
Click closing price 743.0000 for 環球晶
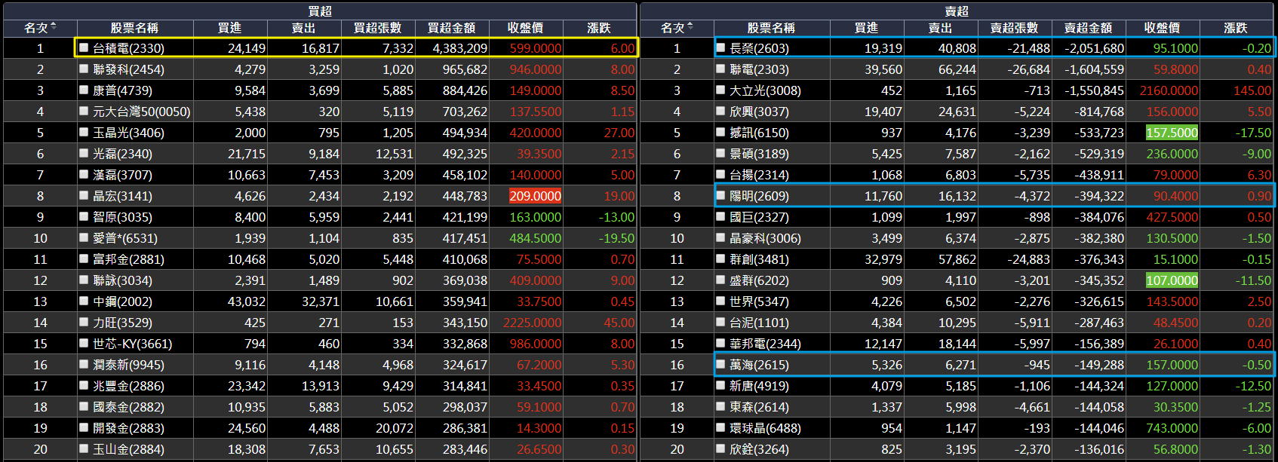(1172, 427)
